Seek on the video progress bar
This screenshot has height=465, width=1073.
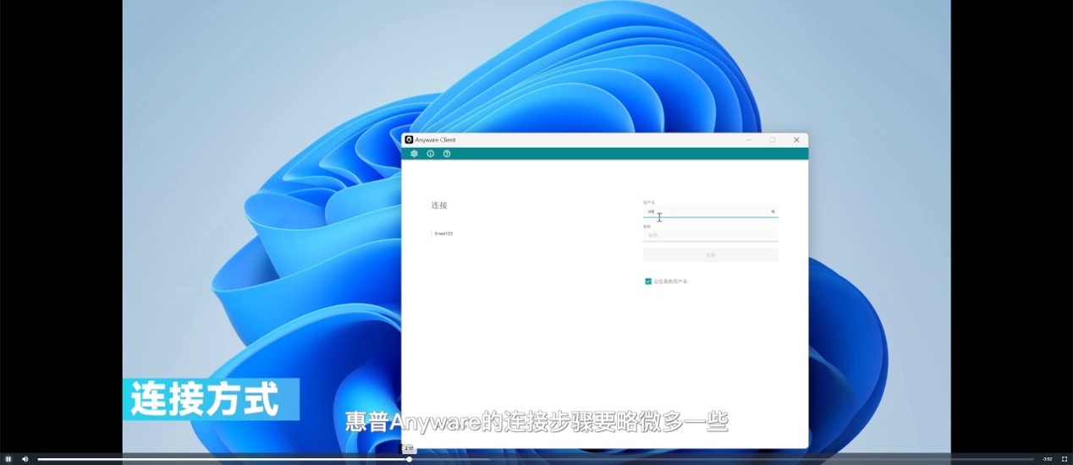[536, 459]
